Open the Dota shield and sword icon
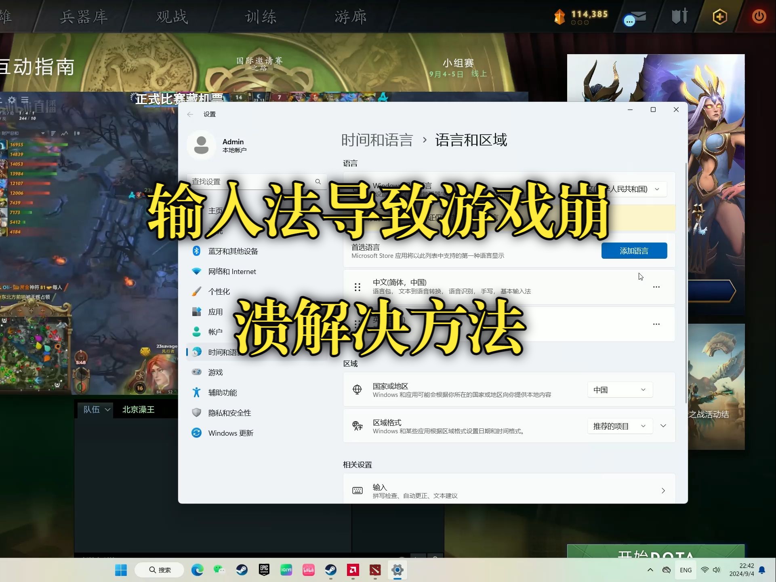The height and width of the screenshot is (582, 776). pyautogui.click(x=679, y=17)
